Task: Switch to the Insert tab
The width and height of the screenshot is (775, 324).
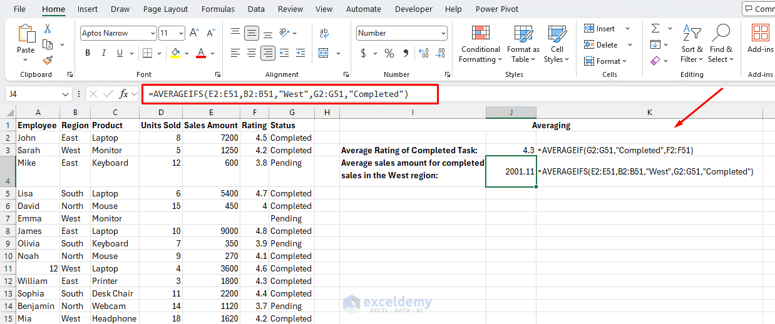Action: coord(88,9)
